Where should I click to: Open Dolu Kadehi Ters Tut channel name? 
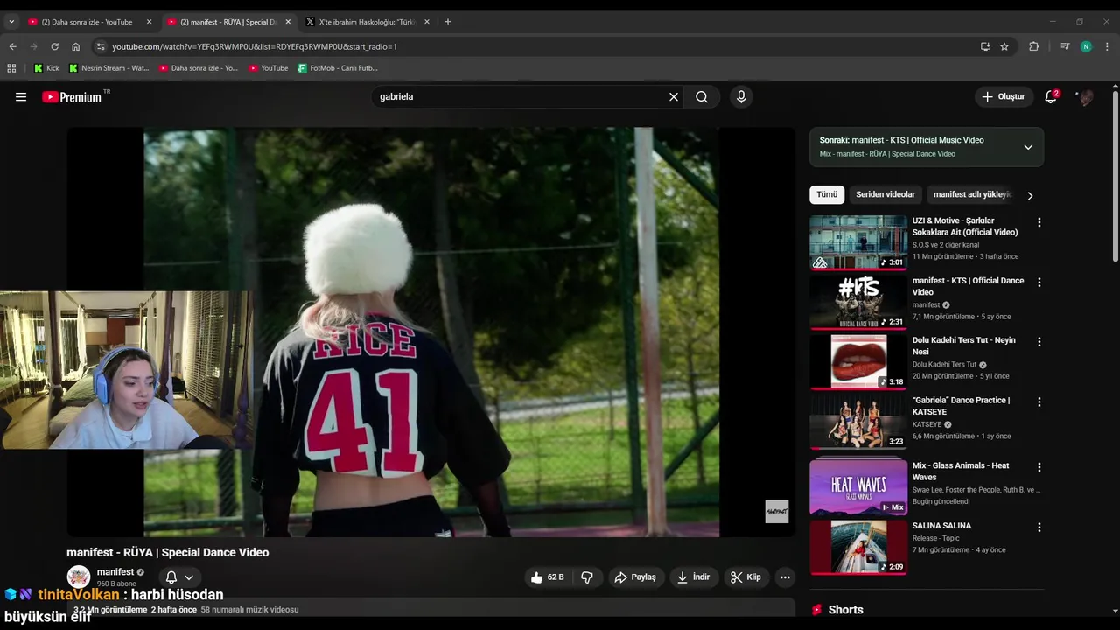tap(945, 365)
